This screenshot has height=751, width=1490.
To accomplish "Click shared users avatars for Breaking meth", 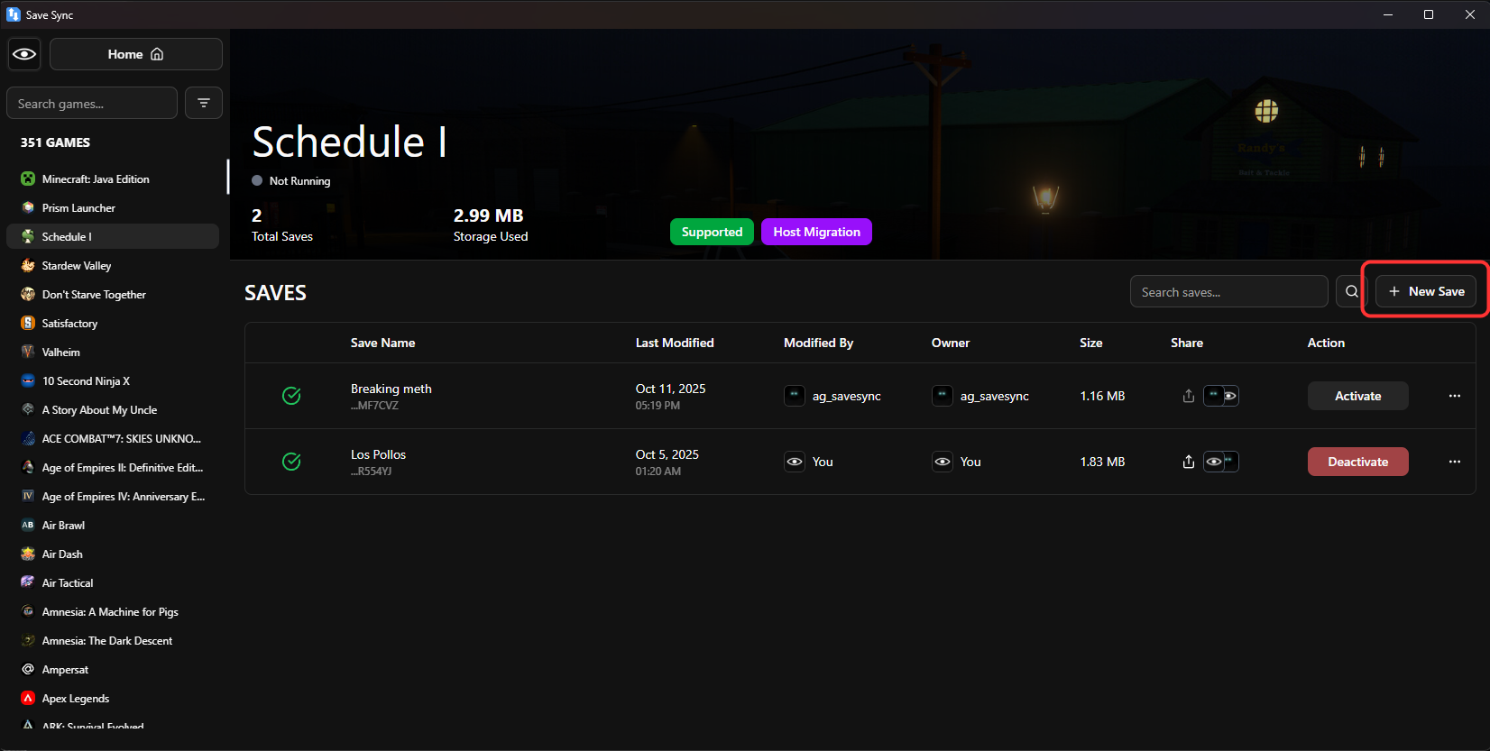I will (1221, 396).
